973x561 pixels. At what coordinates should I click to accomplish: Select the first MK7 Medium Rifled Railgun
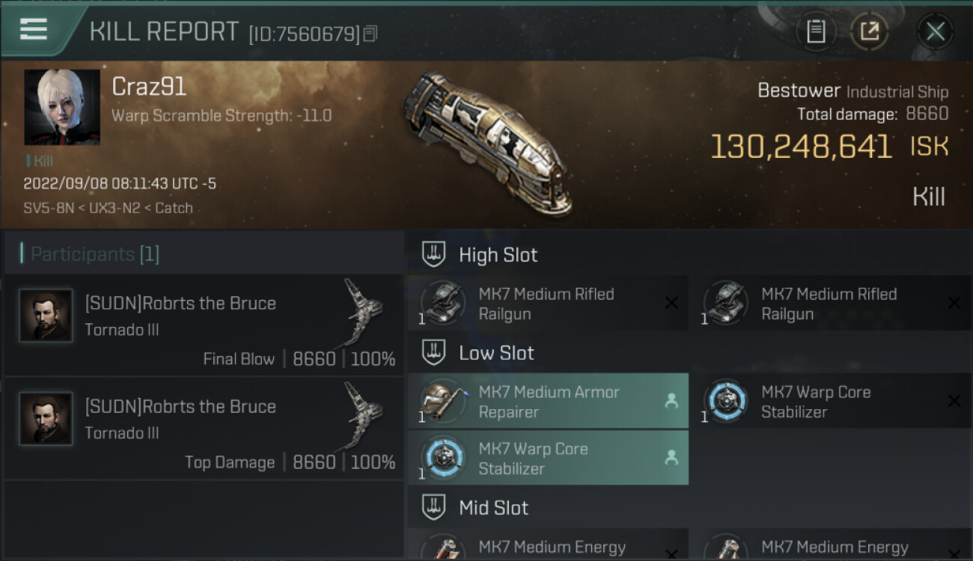(546, 304)
